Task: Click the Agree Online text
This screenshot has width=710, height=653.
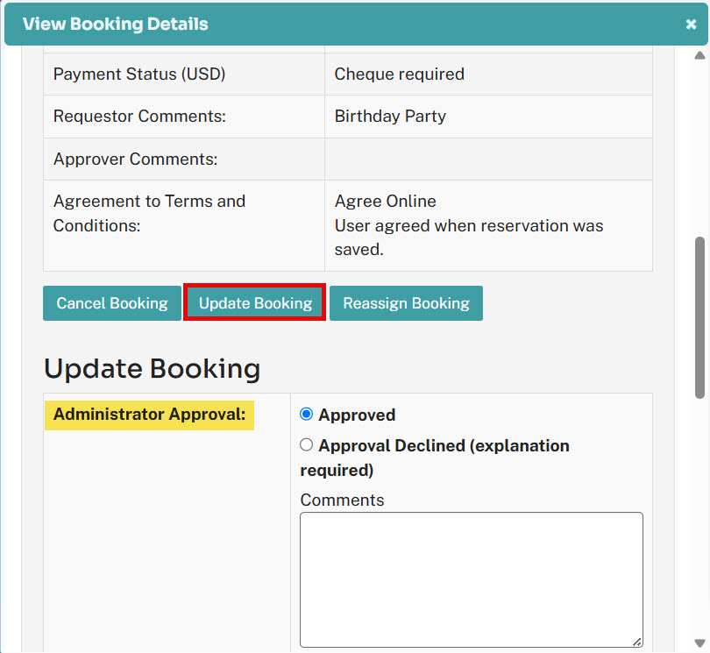Action: [x=386, y=201]
